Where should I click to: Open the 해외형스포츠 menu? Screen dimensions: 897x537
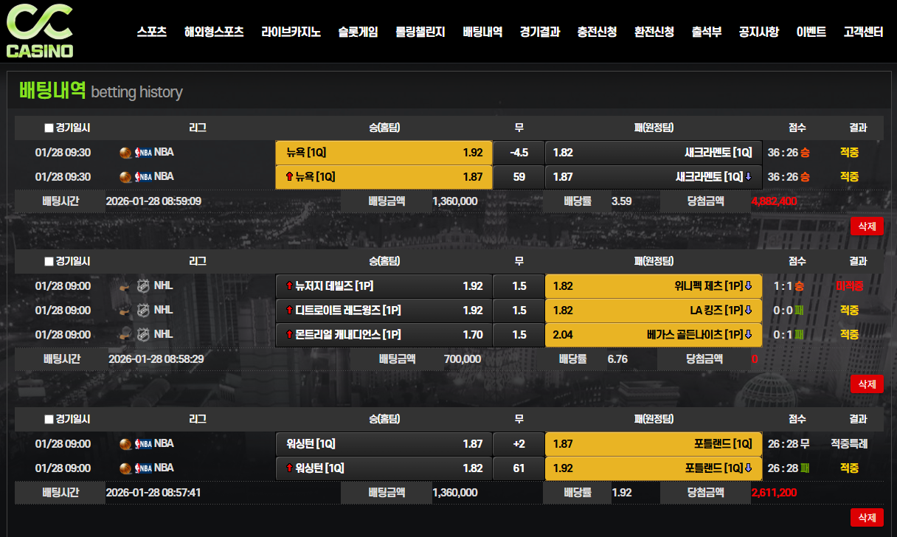[214, 32]
